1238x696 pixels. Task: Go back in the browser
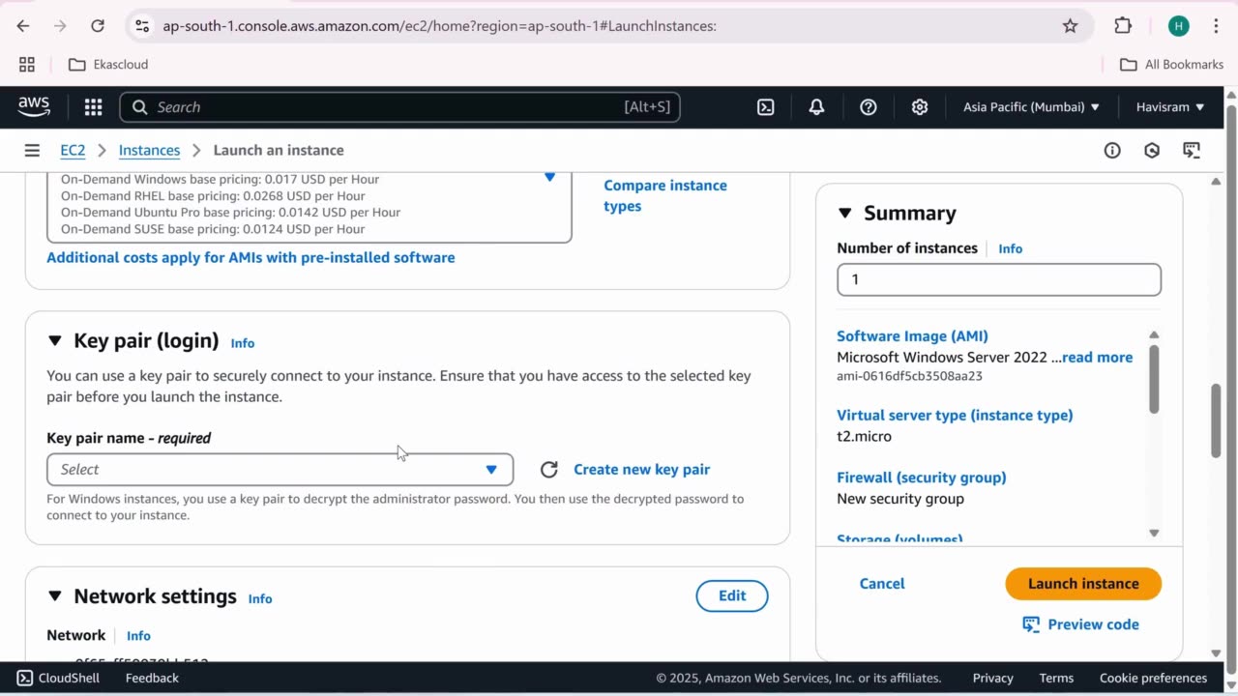point(23,26)
